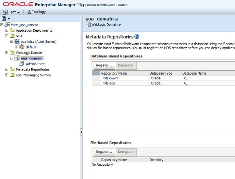Click the WebLogic Domain folder icon in tree
The height and width of the screenshot is (179, 235).
tap(12, 52)
